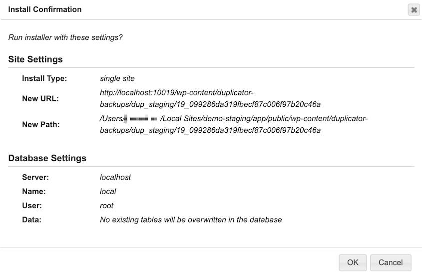Click the New URL label

click(x=40, y=98)
